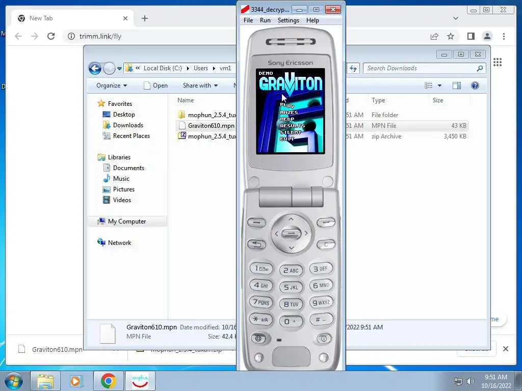Open the Help menu in emulator
This screenshot has height=391, width=522.
pos(312,20)
